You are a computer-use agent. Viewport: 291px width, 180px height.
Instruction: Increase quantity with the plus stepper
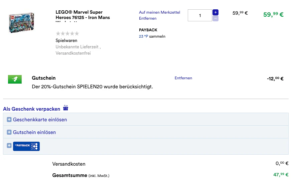point(215,12)
